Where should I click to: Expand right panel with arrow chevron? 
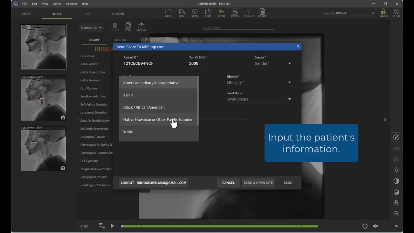385,120
